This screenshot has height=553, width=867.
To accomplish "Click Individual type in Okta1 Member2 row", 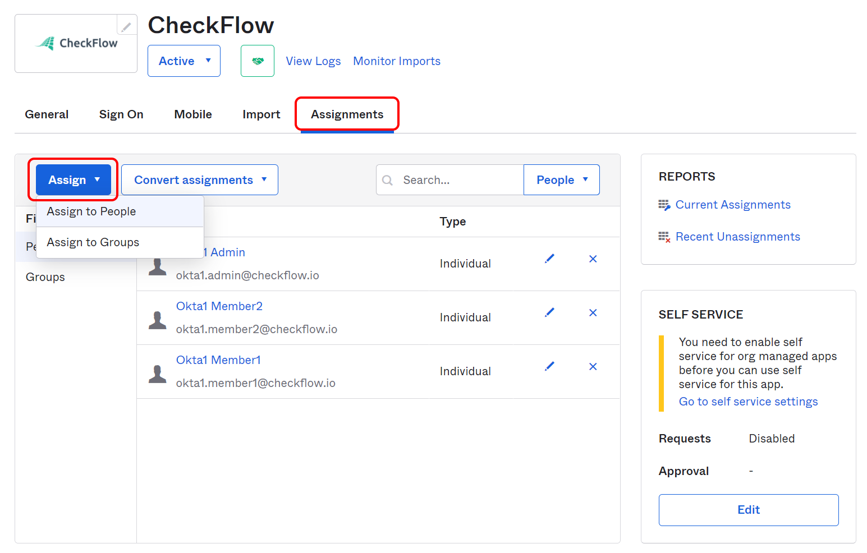I will [x=465, y=317].
